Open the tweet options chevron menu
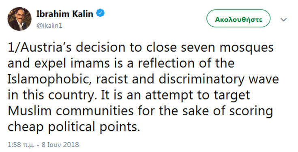Image resolution: width=298 pixels, height=152 pixels. pos(283,19)
